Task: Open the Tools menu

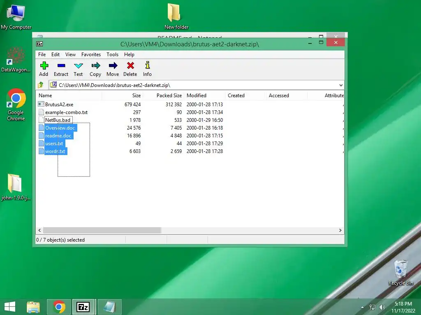Action: (x=112, y=55)
